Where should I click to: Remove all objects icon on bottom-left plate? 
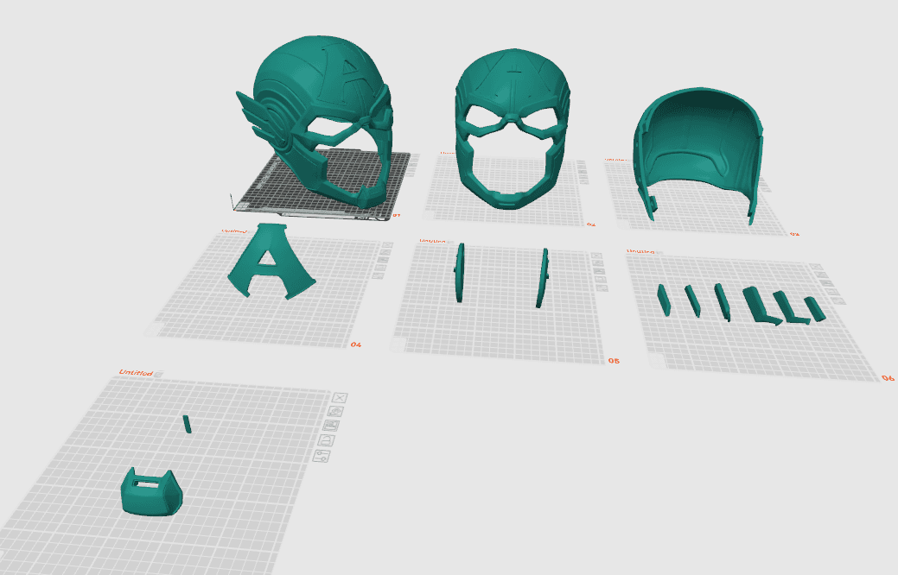[341, 398]
